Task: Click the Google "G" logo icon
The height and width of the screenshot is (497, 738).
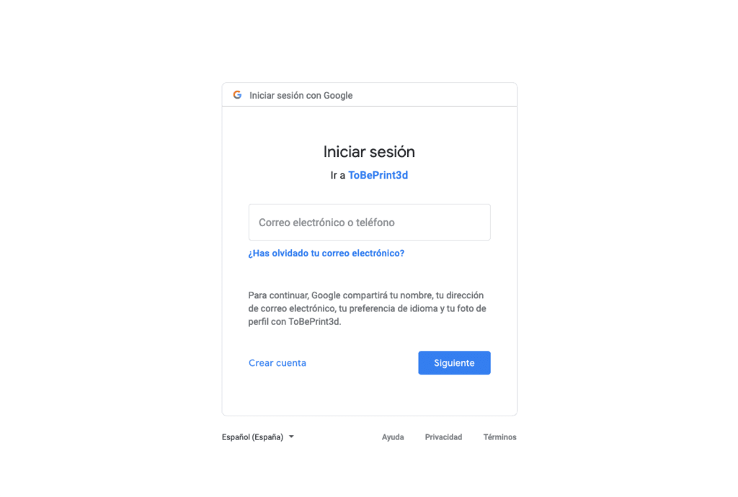Action: [237, 95]
